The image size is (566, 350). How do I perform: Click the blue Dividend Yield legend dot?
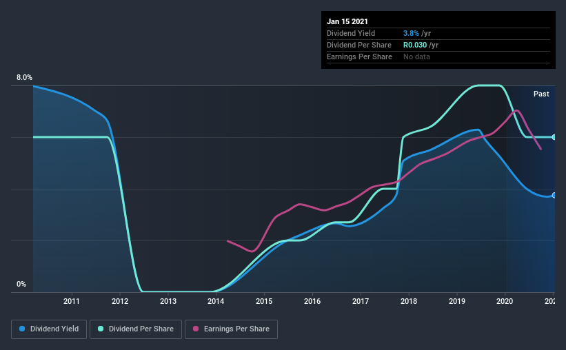(x=22, y=329)
